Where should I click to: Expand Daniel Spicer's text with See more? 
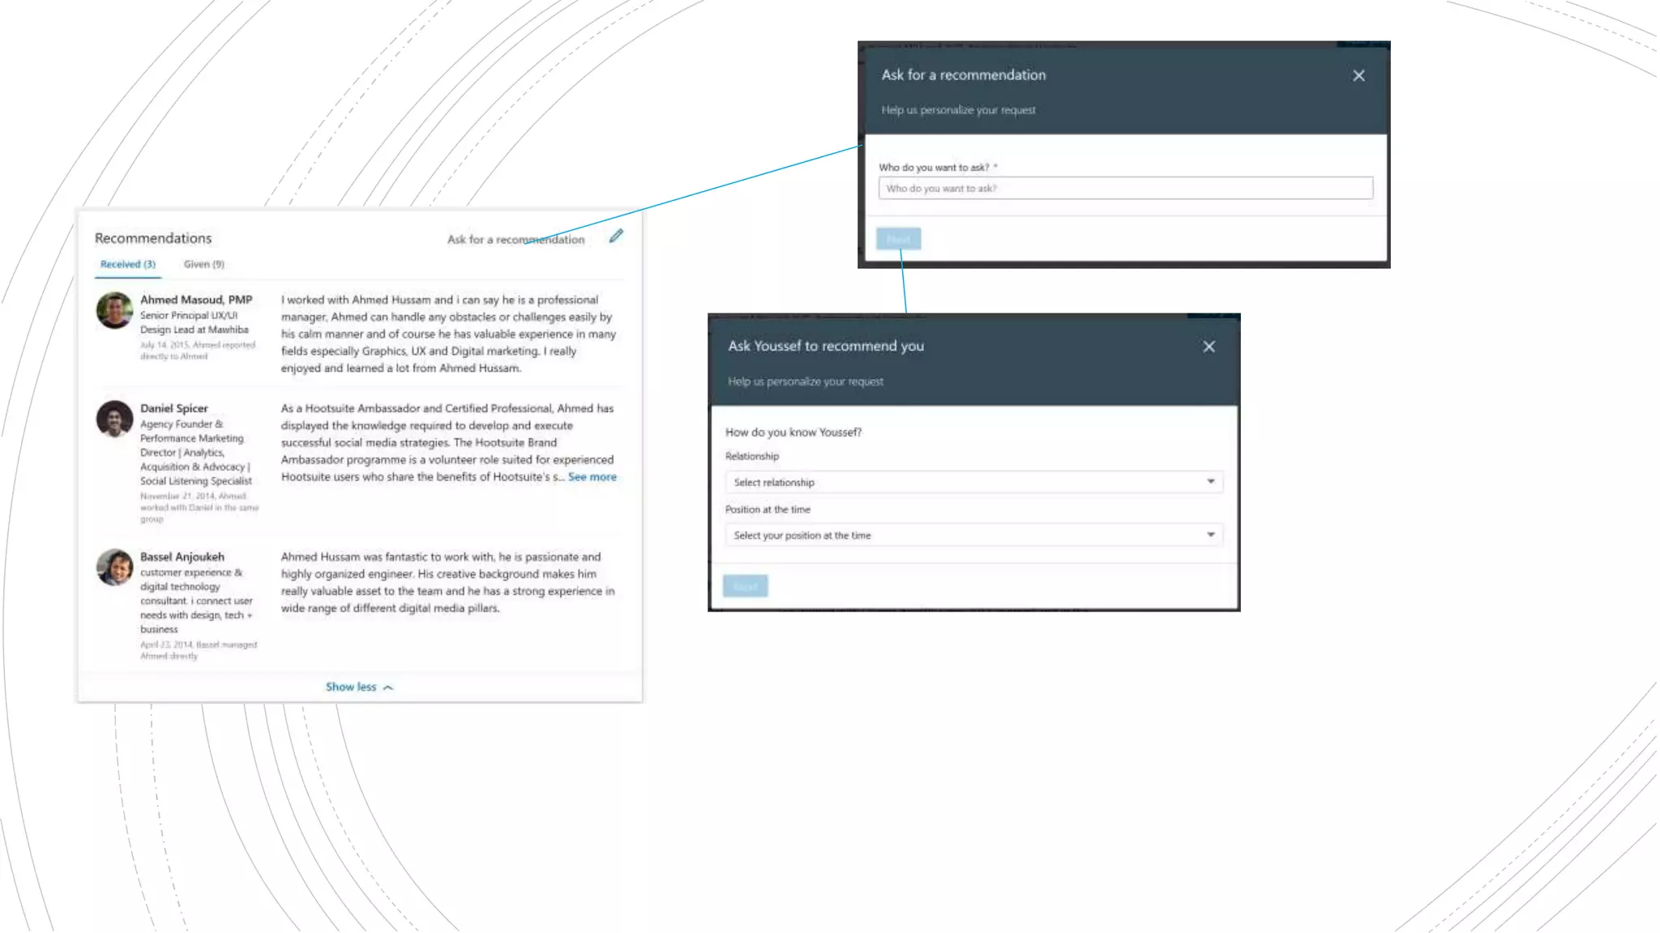point(592,477)
